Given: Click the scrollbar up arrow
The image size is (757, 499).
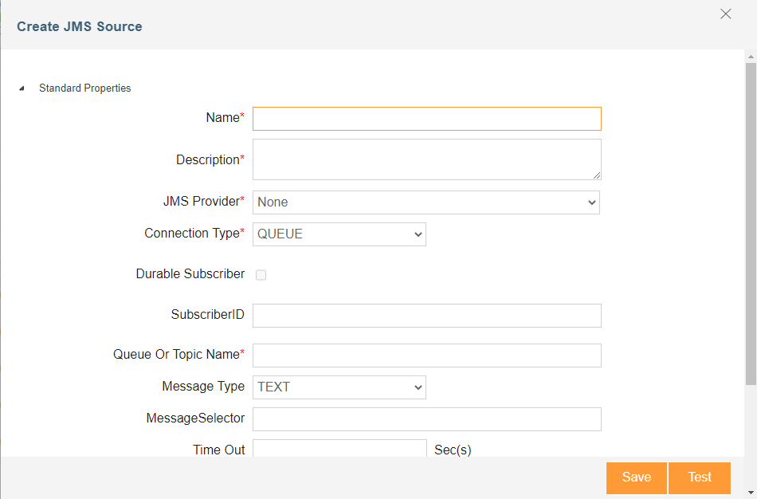Looking at the screenshot, I should (751, 57).
